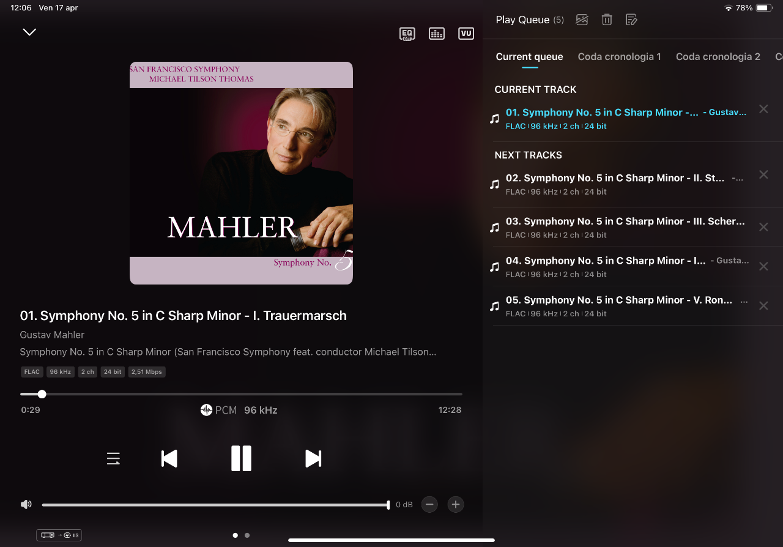Open the playlist queue menu icon

[x=113, y=458]
